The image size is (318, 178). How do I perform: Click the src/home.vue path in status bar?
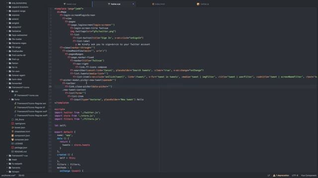8,176
